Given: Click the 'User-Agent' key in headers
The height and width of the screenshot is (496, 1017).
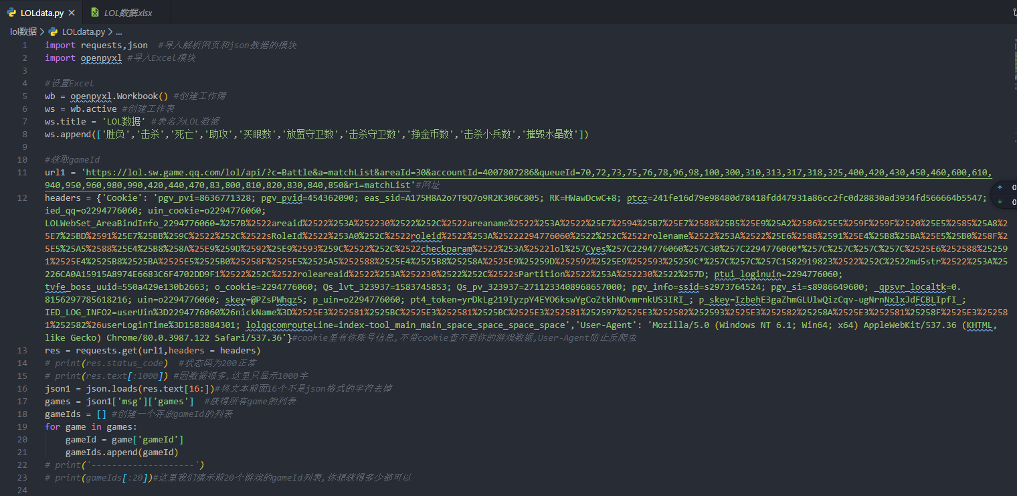Looking at the screenshot, I should pyautogui.click(x=610, y=325).
